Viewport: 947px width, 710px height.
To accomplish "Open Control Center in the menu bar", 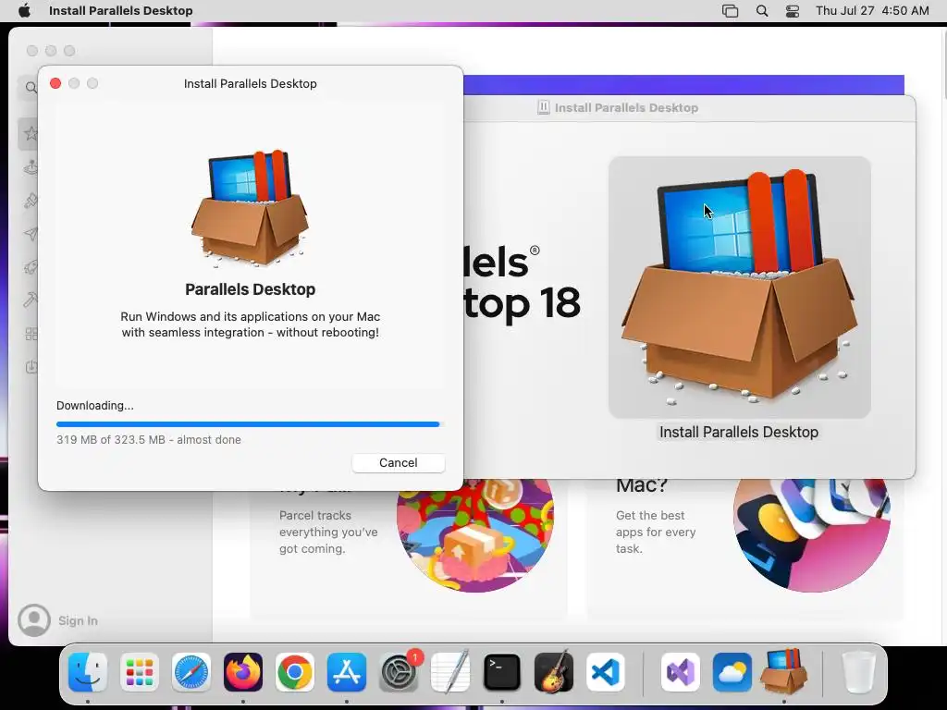I will 793,11.
